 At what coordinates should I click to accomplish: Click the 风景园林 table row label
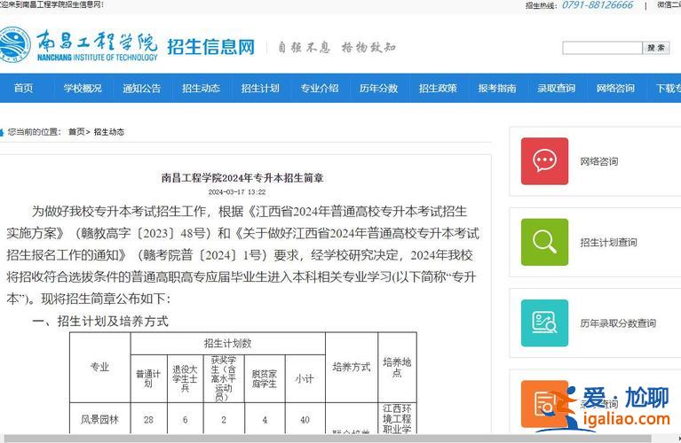point(100,420)
